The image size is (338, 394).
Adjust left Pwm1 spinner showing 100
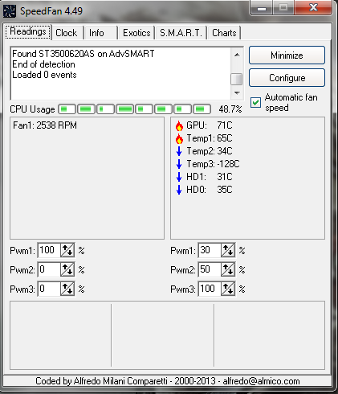tap(67, 250)
